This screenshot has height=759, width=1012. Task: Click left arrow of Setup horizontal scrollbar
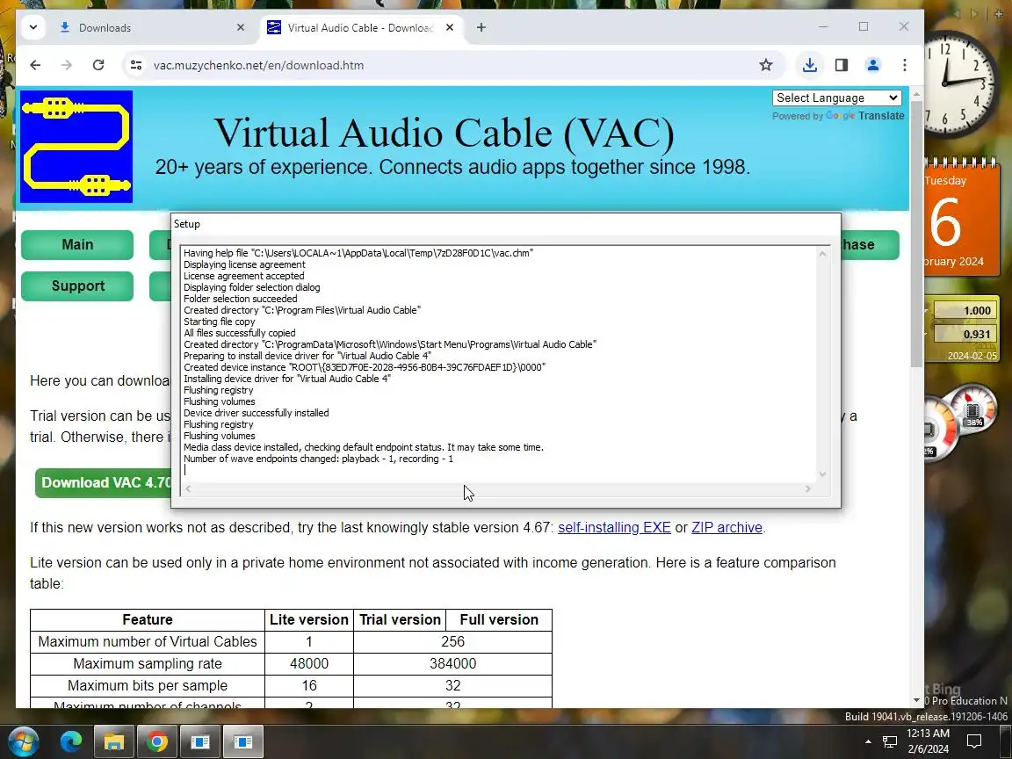[188, 488]
